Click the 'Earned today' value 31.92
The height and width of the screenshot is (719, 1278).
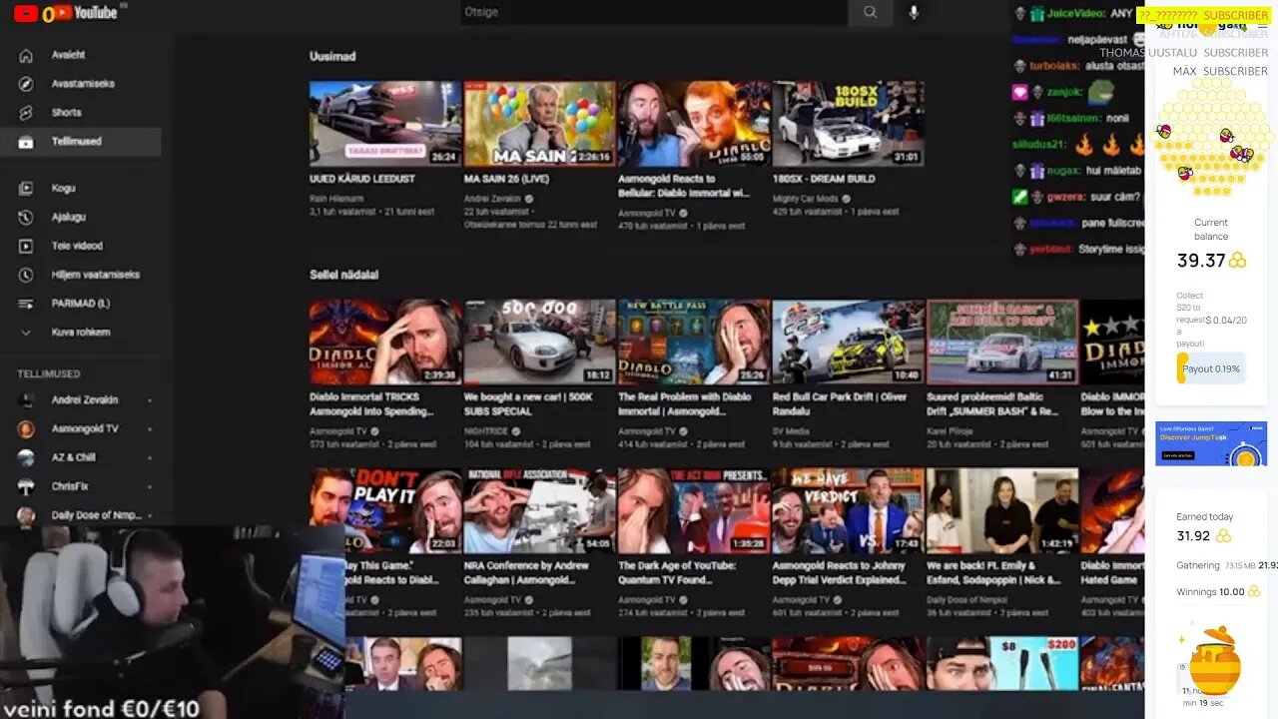(1194, 536)
